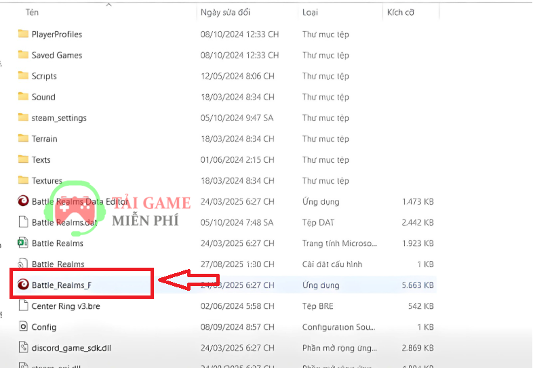This screenshot has width=535, height=368.
Task: Click the Battle Realms.dat file icon
Action: pyautogui.click(x=23, y=222)
